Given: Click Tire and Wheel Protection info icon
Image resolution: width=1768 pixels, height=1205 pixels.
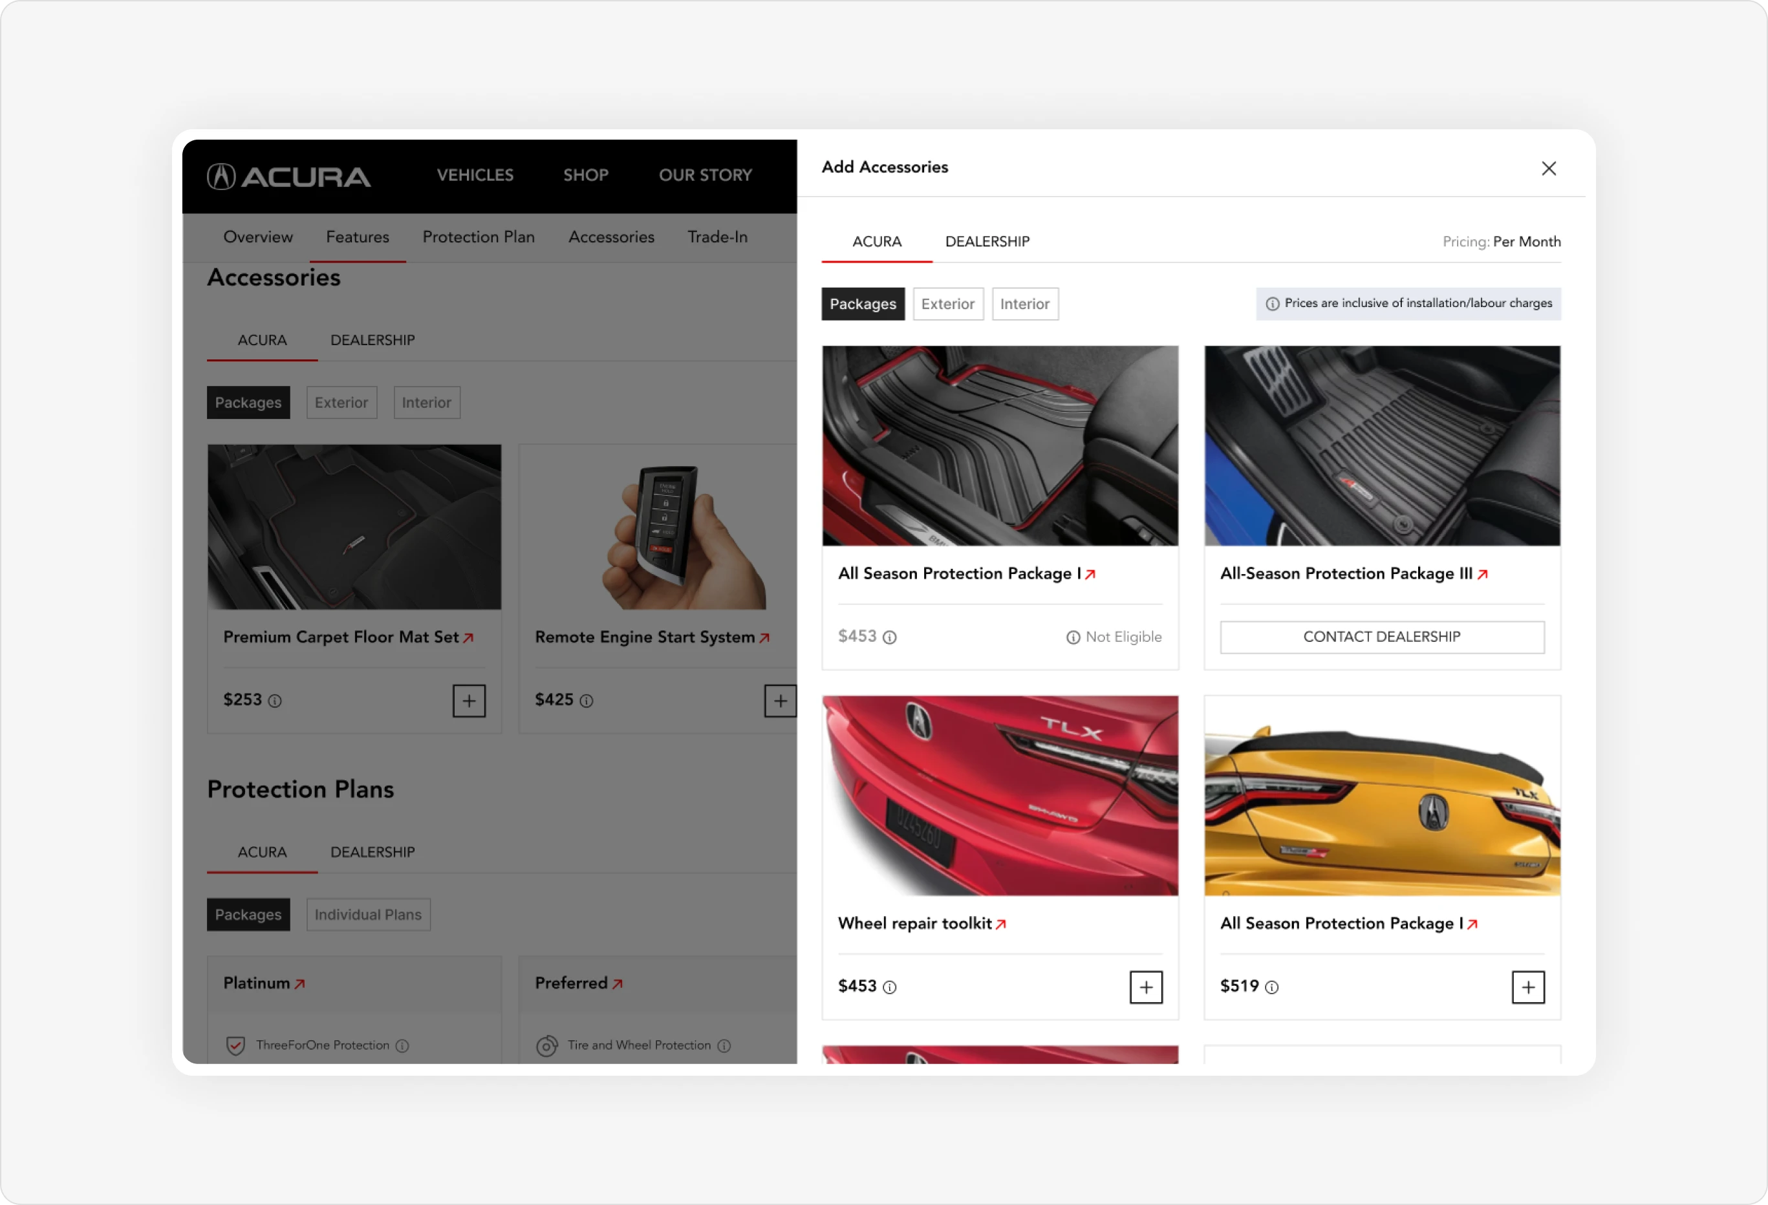Looking at the screenshot, I should click(x=724, y=1046).
